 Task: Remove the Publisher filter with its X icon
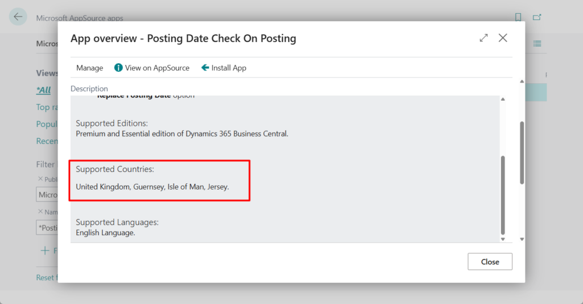(40, 179)
